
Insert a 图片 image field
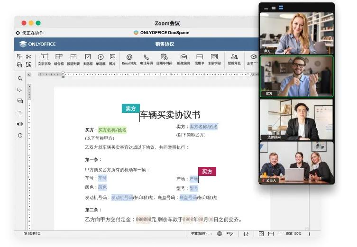(112, 59)
